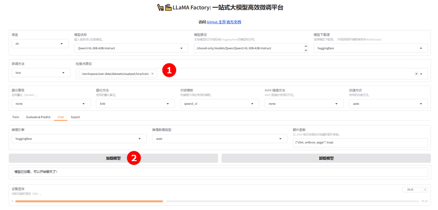Clear all checkpoint paths with the X icon
The image size is (438, 210).
click(416, 74)
